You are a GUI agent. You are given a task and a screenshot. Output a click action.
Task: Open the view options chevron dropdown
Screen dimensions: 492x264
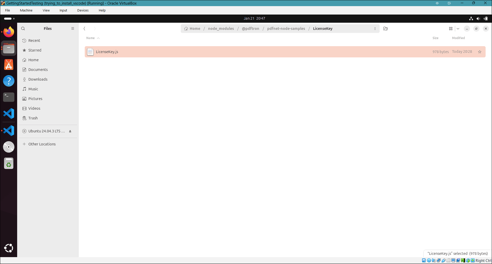[458, 29]
